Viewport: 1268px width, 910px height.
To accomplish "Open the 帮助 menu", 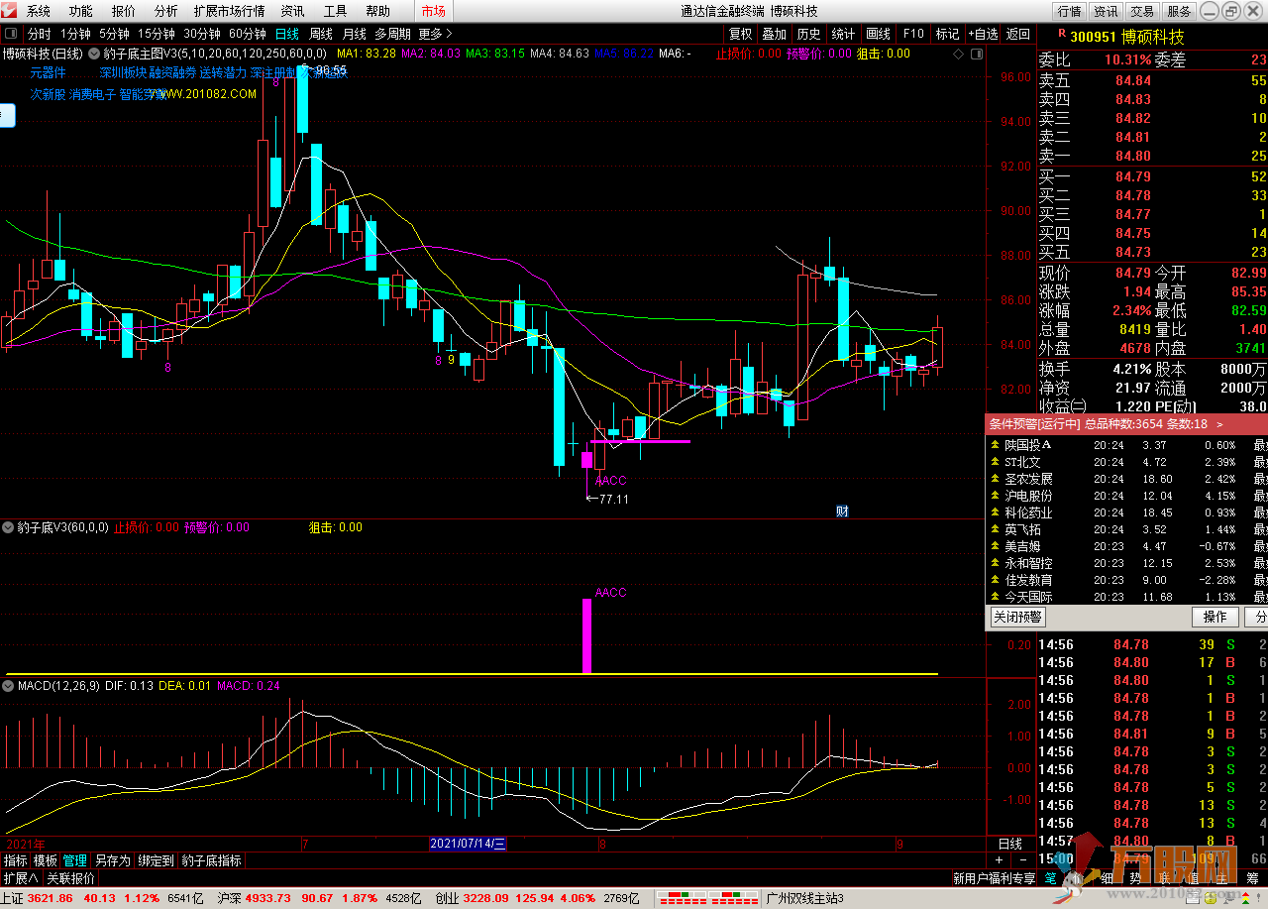I will [377, 12].
